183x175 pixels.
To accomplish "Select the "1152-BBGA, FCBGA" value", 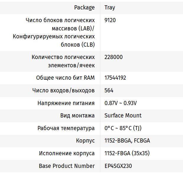I will point(127,140).
